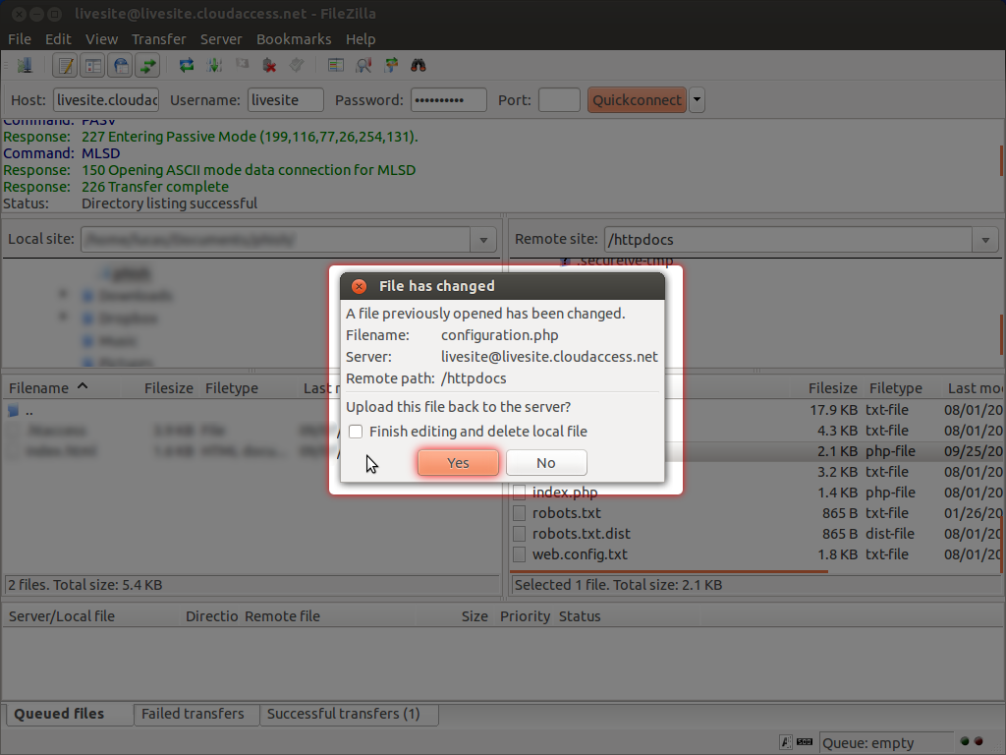Click the robots.txt file icon
Image resolution: width=1006 pixels, height=755 pixels.
point(520,513)
